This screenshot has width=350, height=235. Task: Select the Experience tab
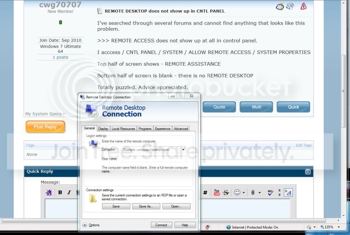[163, 129]
